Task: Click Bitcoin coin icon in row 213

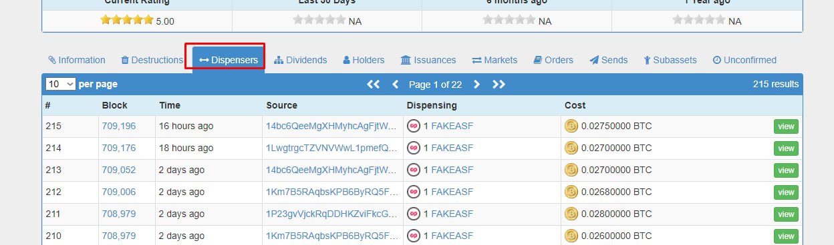Action: (x=571, y=170)
